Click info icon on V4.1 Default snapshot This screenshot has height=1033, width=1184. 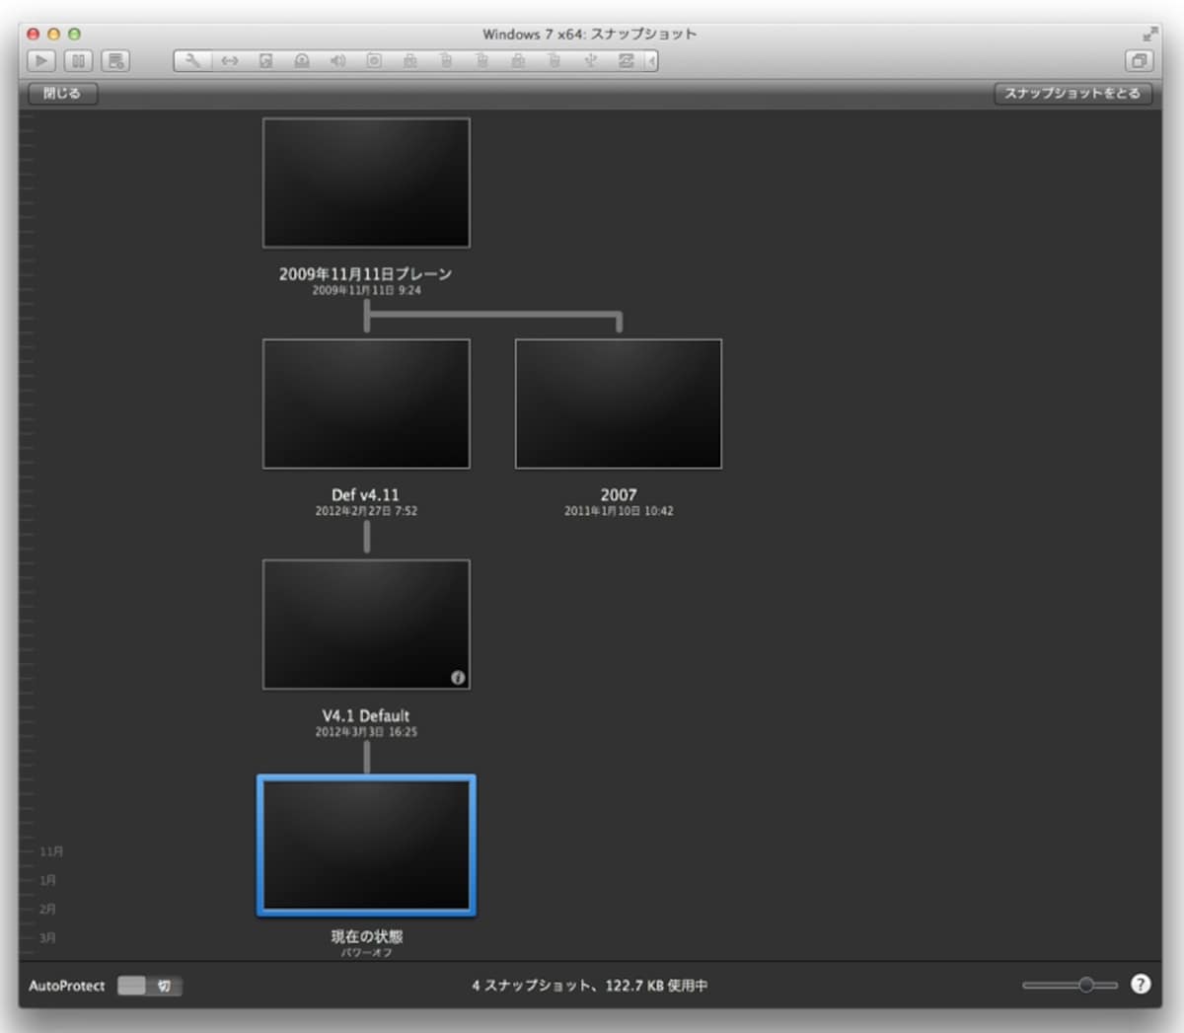point(458,678)
